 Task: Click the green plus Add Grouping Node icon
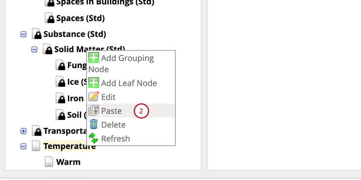coord(94,58)
